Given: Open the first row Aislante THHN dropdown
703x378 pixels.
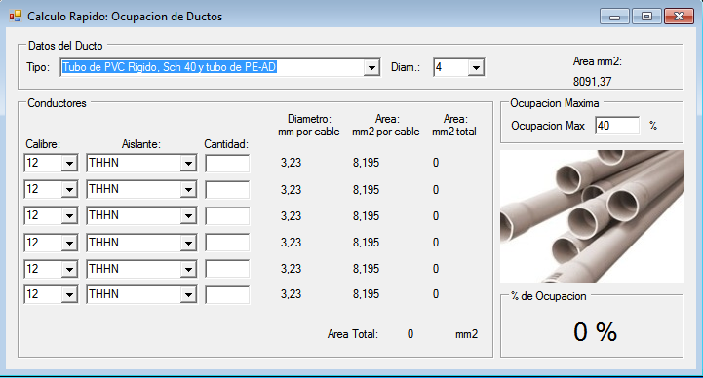Looking at the screenshot, I should (x=141, y=163).
